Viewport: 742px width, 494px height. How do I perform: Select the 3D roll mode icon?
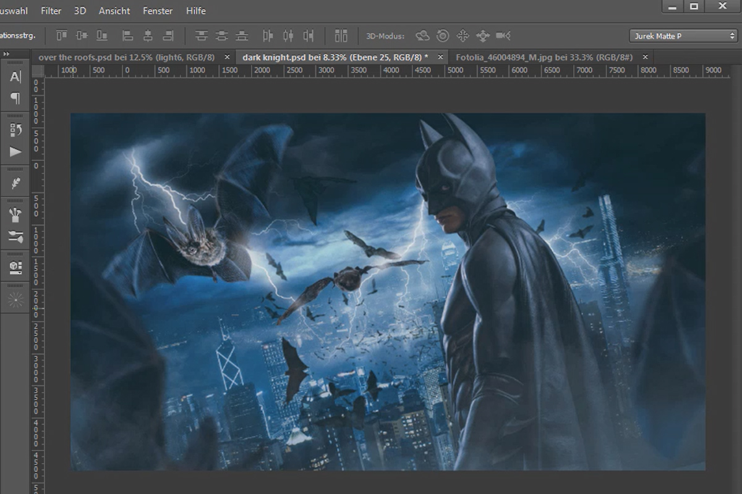click(443, 35)
